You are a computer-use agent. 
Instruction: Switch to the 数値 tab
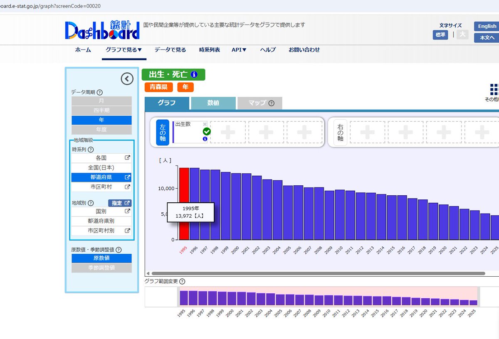[213, 103]
